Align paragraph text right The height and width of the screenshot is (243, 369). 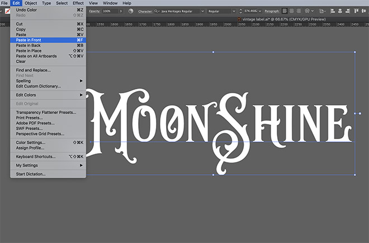(299, 11)
